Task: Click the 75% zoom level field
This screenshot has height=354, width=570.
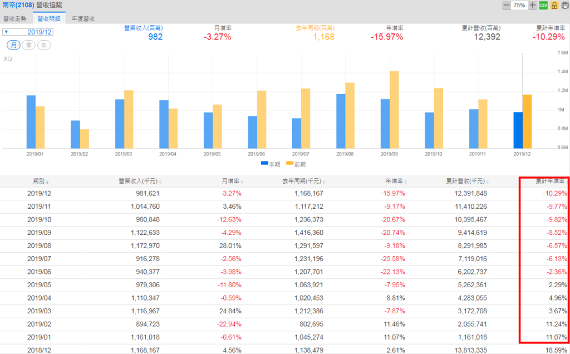Action: (x=519, y=5)
